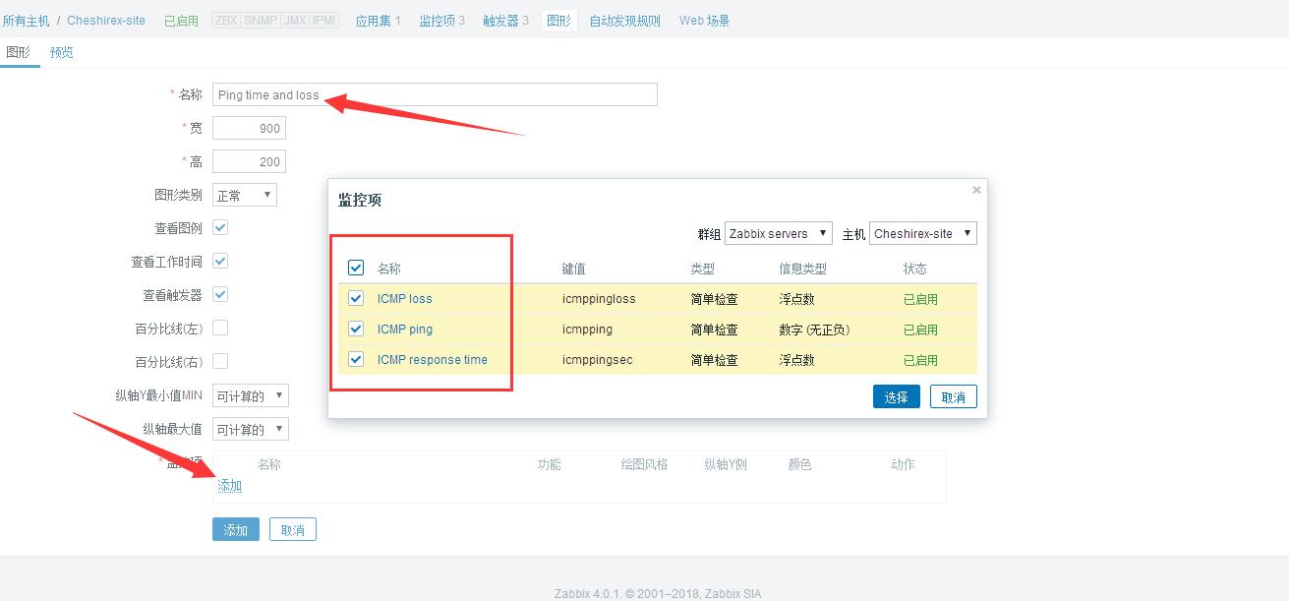Toggle the 查看触发器 checkbox
Viewport: 1289px width, 601px height.
[220, 294]
